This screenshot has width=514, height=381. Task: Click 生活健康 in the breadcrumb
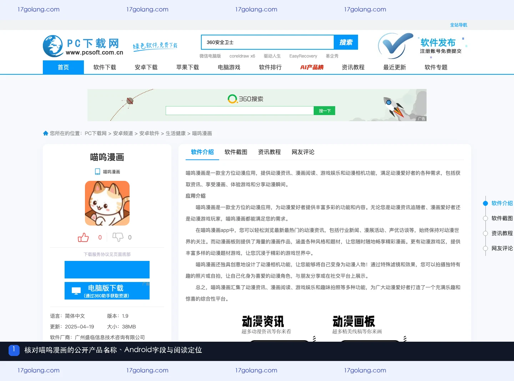tap(176, 133)
